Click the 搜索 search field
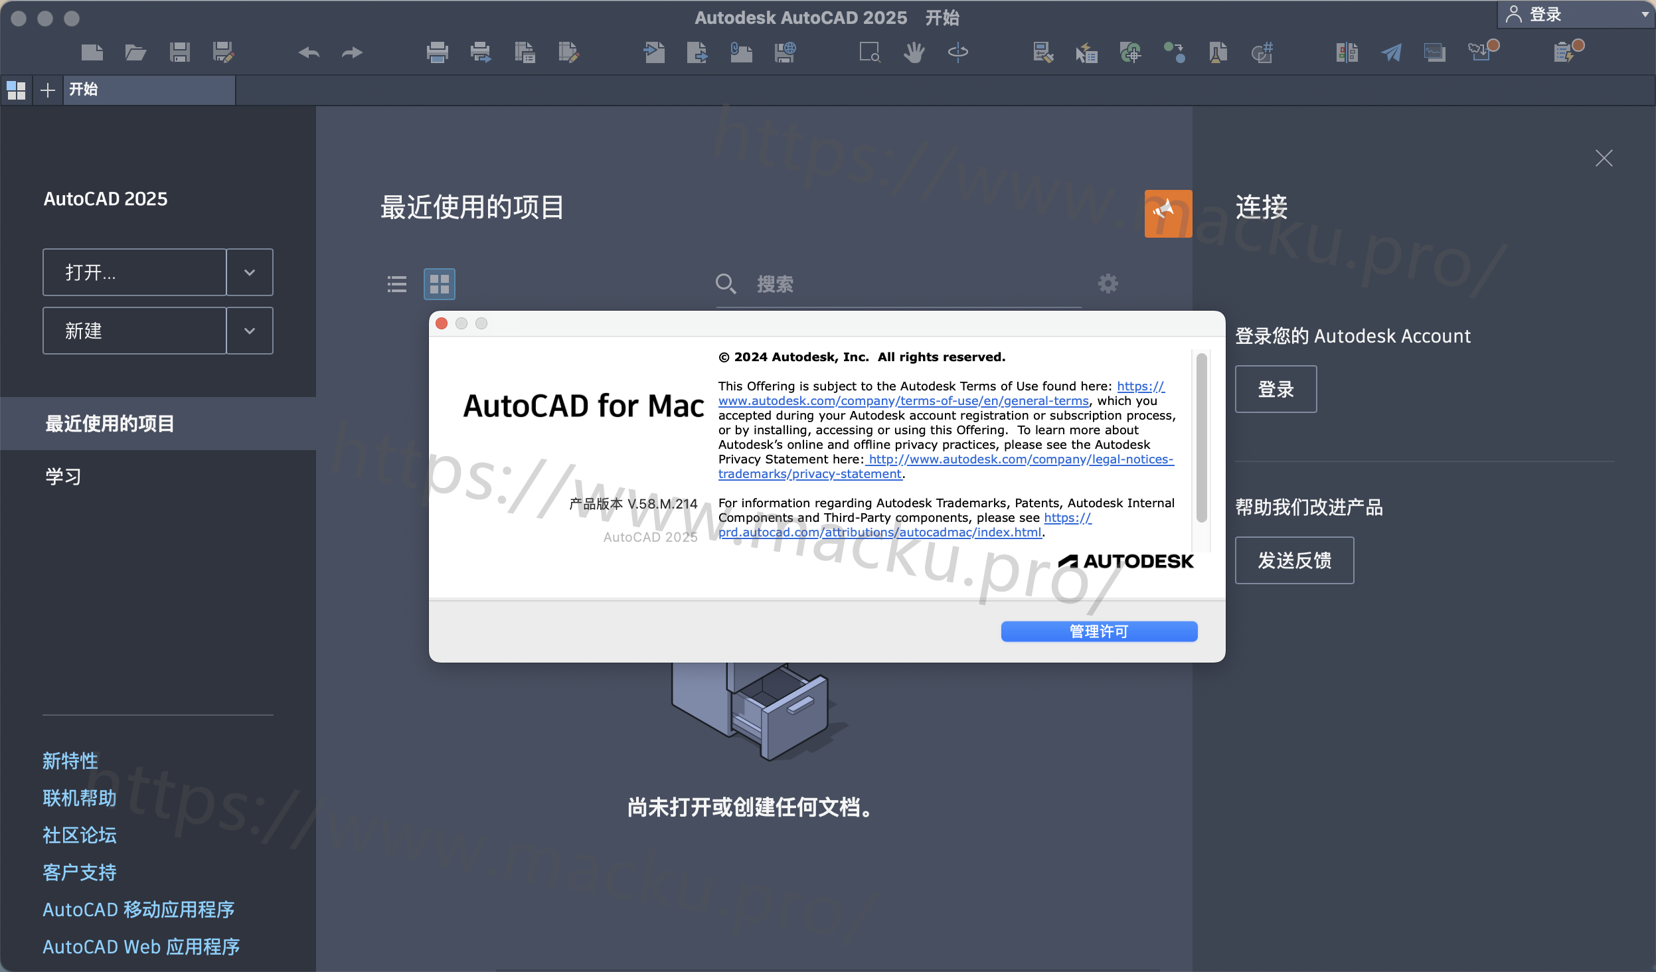The image size is (1656, 972). coord(898,284)
